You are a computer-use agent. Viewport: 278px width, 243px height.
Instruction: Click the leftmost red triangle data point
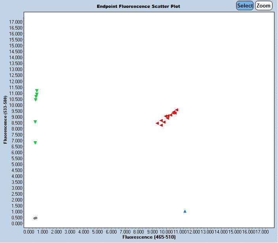tap(157, 123)
